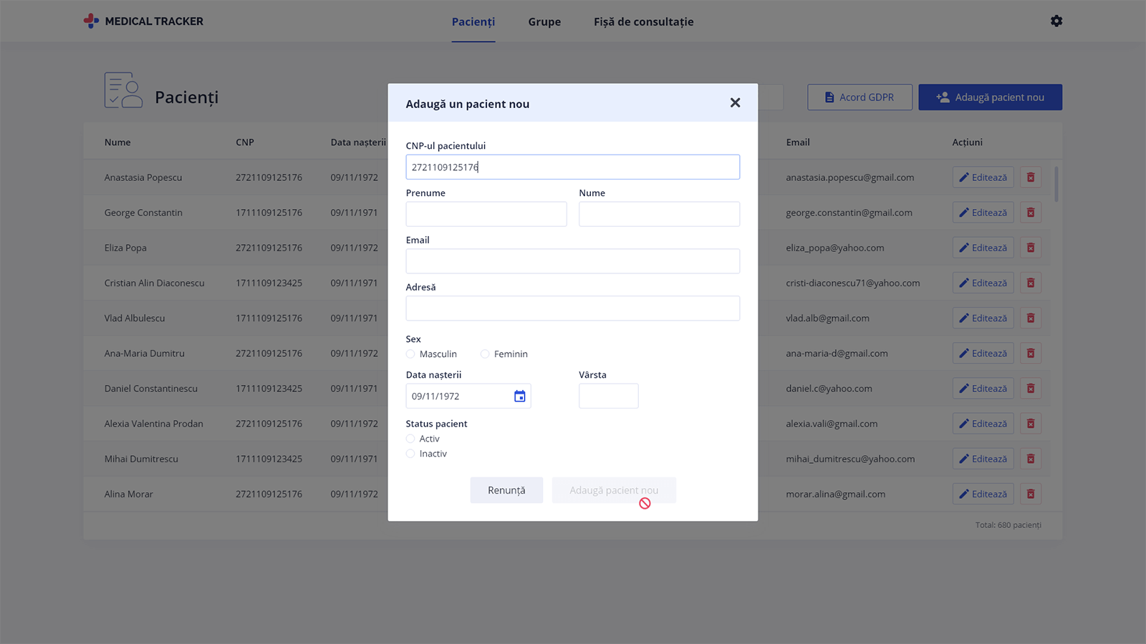Click disabled Adaugă pacient nou dialog button
The height and width of the screenshot is (644, 1146).
(614, 490)
